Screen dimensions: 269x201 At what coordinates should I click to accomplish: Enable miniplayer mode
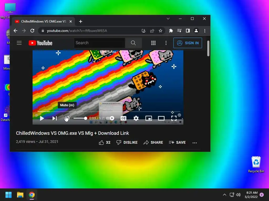149,118
